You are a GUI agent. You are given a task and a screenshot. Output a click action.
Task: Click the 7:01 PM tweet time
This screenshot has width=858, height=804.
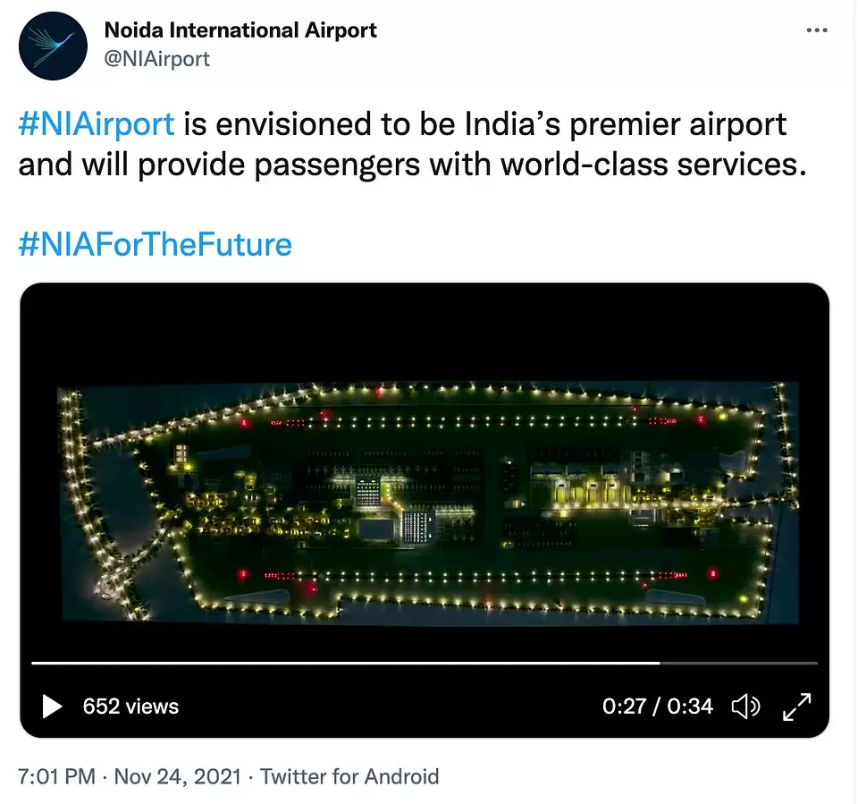tap(56, 776)
